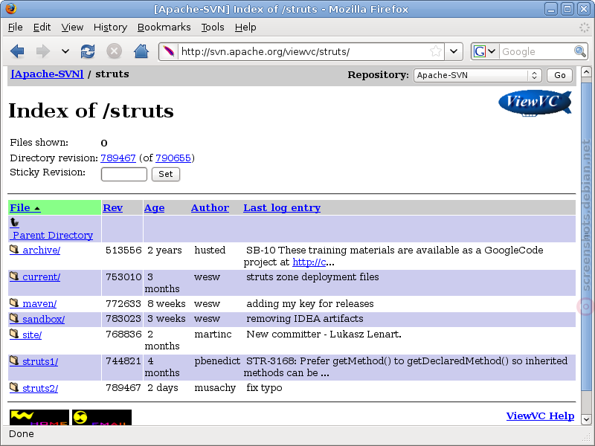
Task: Go to the Home page icon
Action: pyautogui.click(x=141, y=51)
